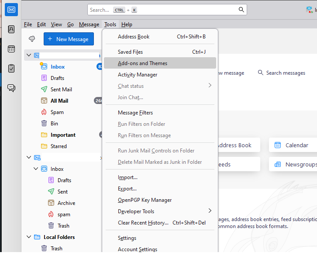317x256 pixels.
Task: Open Newsgroups card in account hub
Action: 293,164
